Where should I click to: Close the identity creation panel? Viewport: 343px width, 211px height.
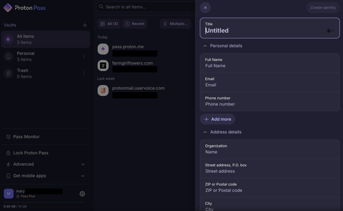[x=205, y=7]
